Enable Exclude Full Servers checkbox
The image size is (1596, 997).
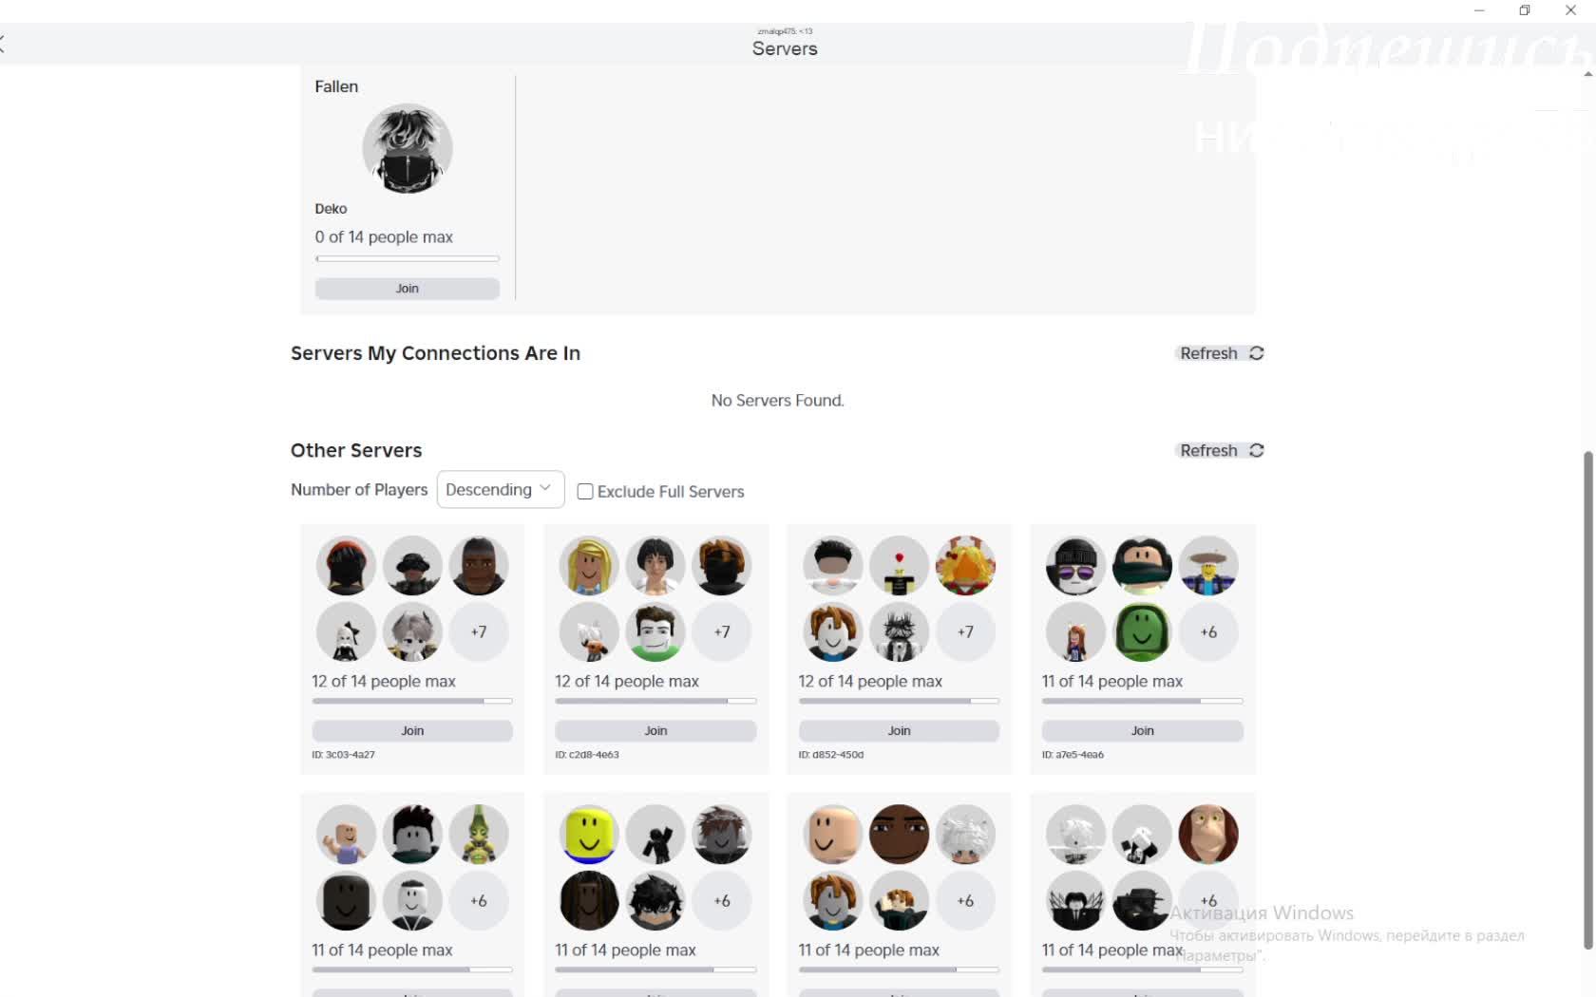click(x=585, y=492)
